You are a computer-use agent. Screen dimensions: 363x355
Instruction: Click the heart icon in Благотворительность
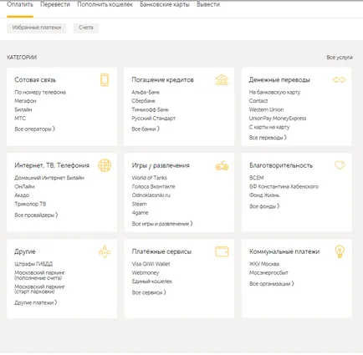tap(340, 165)
